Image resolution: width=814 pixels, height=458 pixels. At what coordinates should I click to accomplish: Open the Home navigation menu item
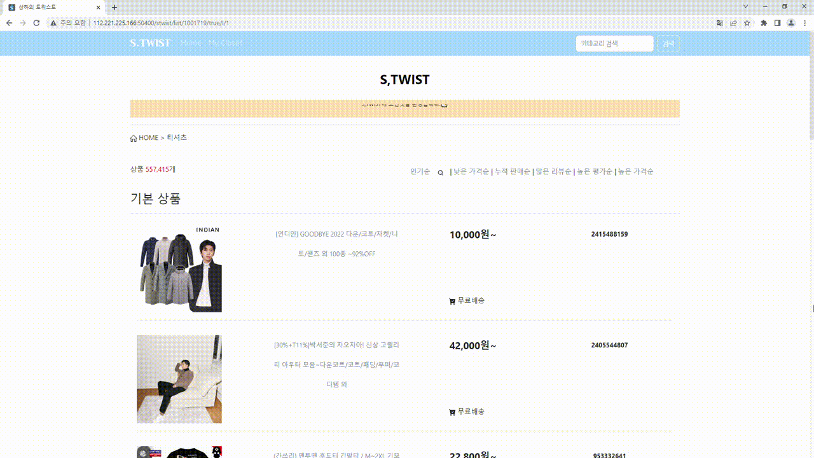point(191,43)
